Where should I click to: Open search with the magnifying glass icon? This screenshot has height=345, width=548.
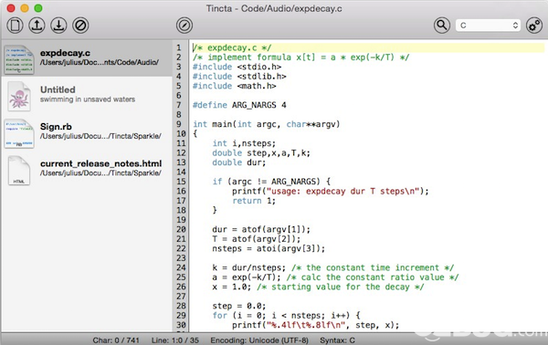tap(442, 26)
